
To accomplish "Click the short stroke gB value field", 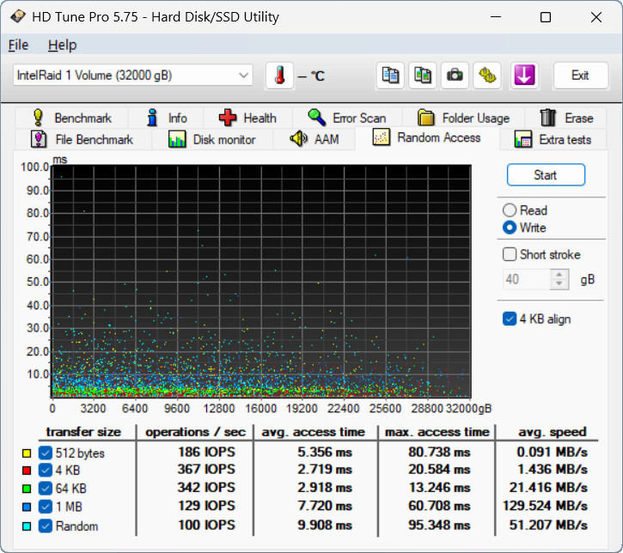I will (x=527, y=279).
